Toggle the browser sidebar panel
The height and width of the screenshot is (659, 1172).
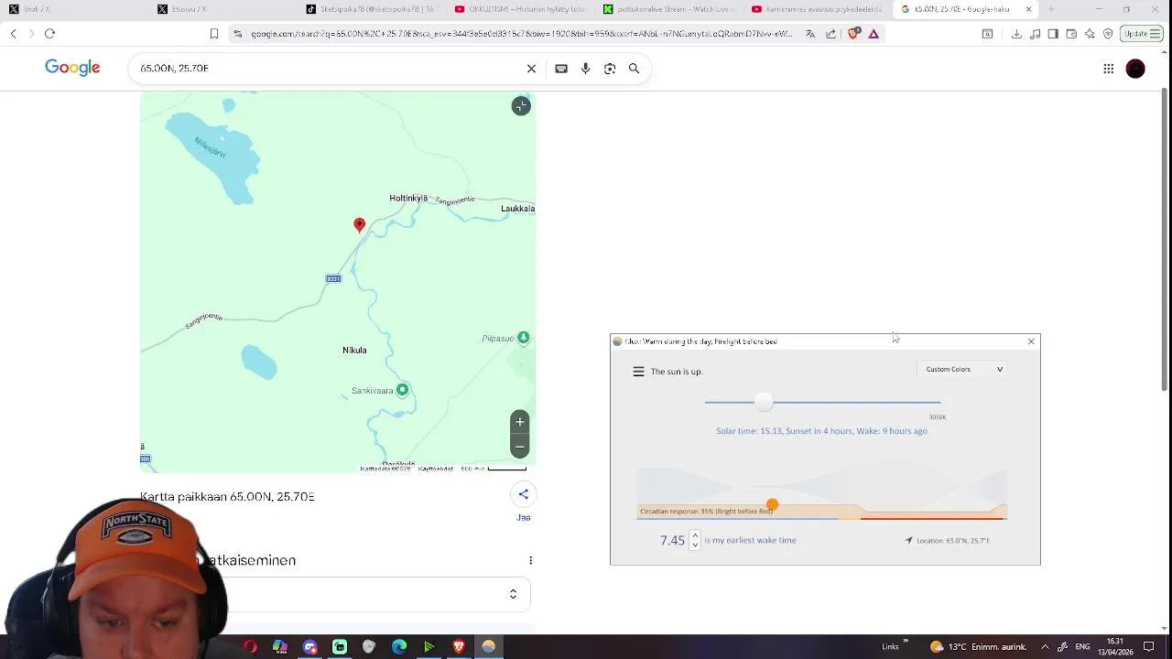pyautogui.click(x=1053, y=34)
